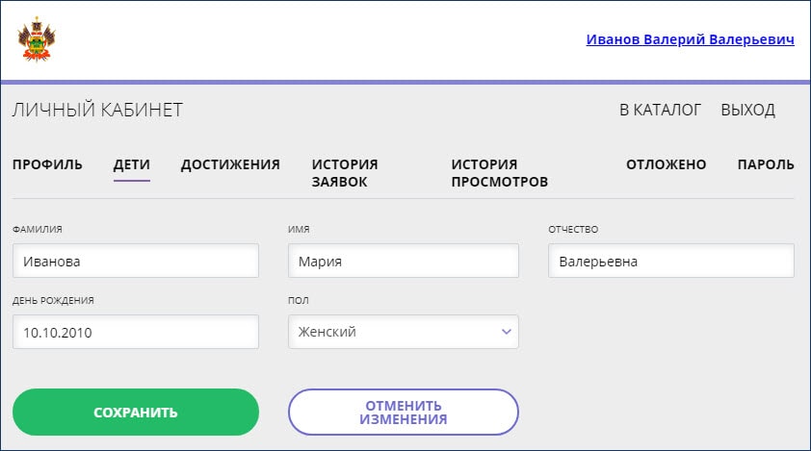Open the ДОСТИЖЕНИЯ tab
This screenshot has height=451, width=811.
[x=230, y=164]
